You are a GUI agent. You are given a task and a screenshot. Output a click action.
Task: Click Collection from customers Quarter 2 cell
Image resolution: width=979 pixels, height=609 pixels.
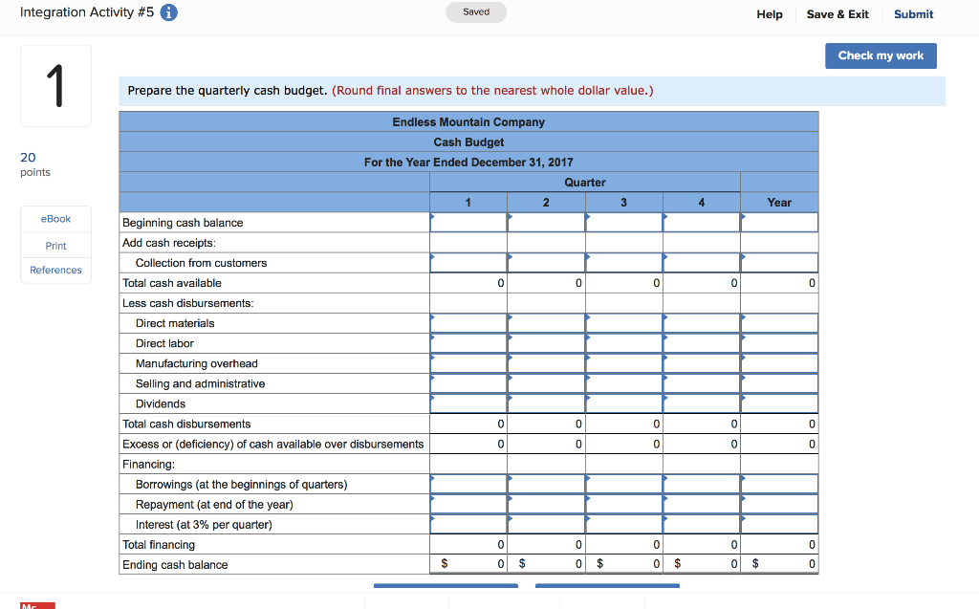tap(546, 263)
